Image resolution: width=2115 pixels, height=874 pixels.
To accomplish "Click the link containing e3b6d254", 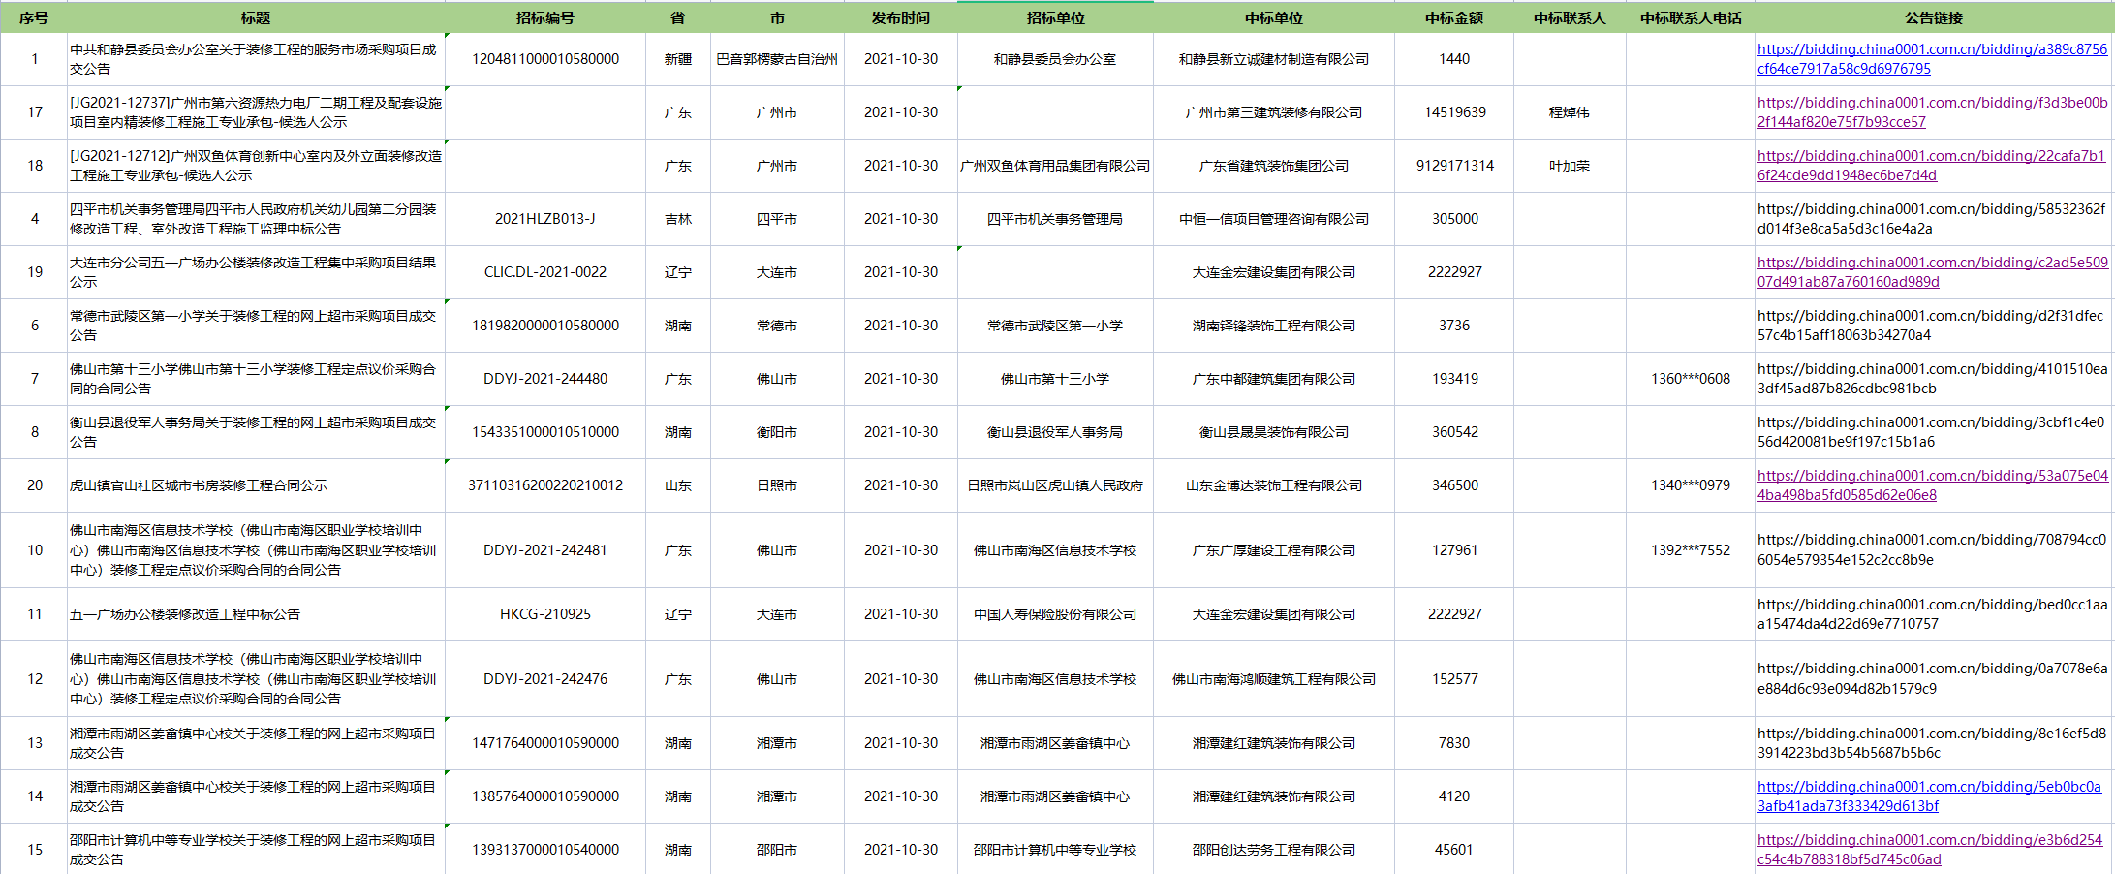I will pos(1929,840).
